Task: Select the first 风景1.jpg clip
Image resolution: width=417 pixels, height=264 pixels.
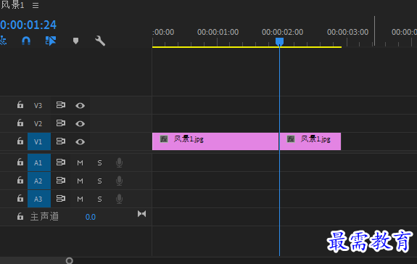Action: [215, 141]
